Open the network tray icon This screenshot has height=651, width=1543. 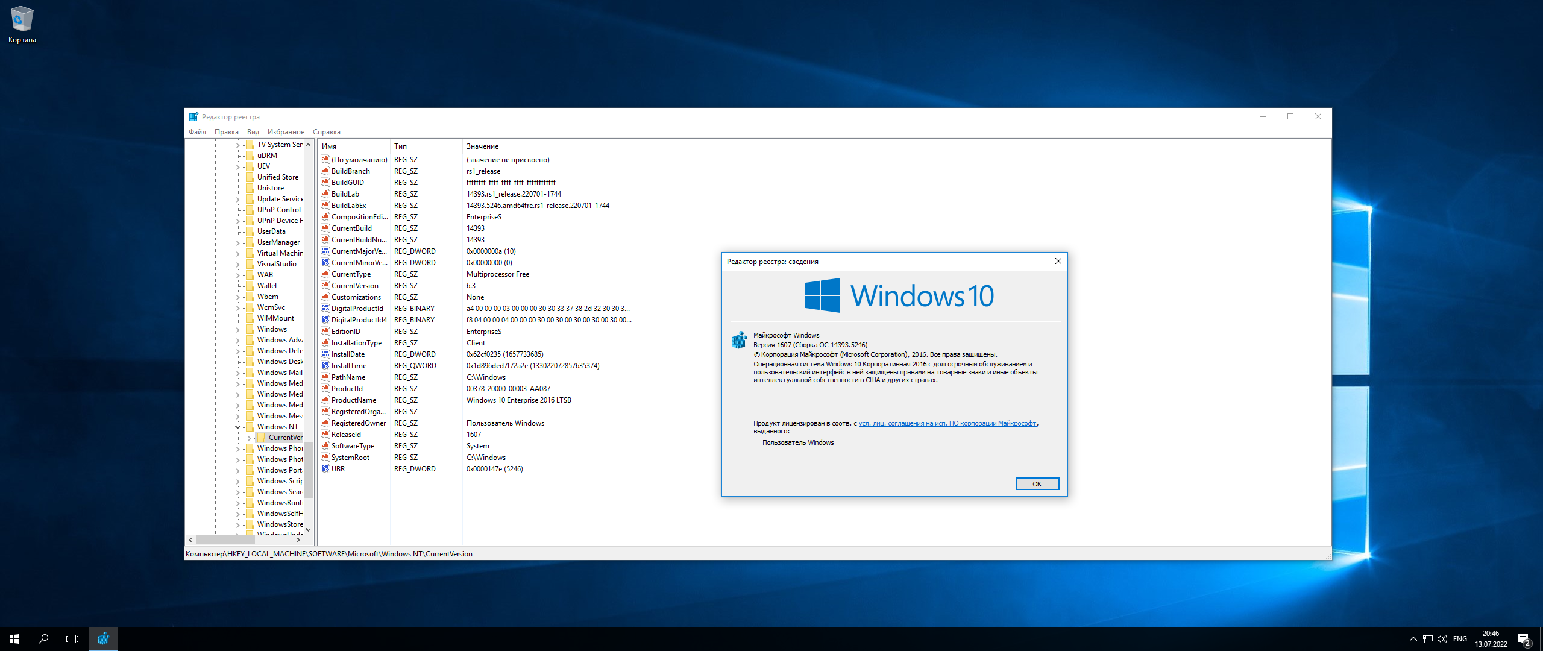pyautogui.click(x=1428, y=639)
